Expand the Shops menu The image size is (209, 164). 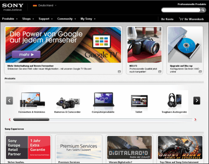coord(28,19)
